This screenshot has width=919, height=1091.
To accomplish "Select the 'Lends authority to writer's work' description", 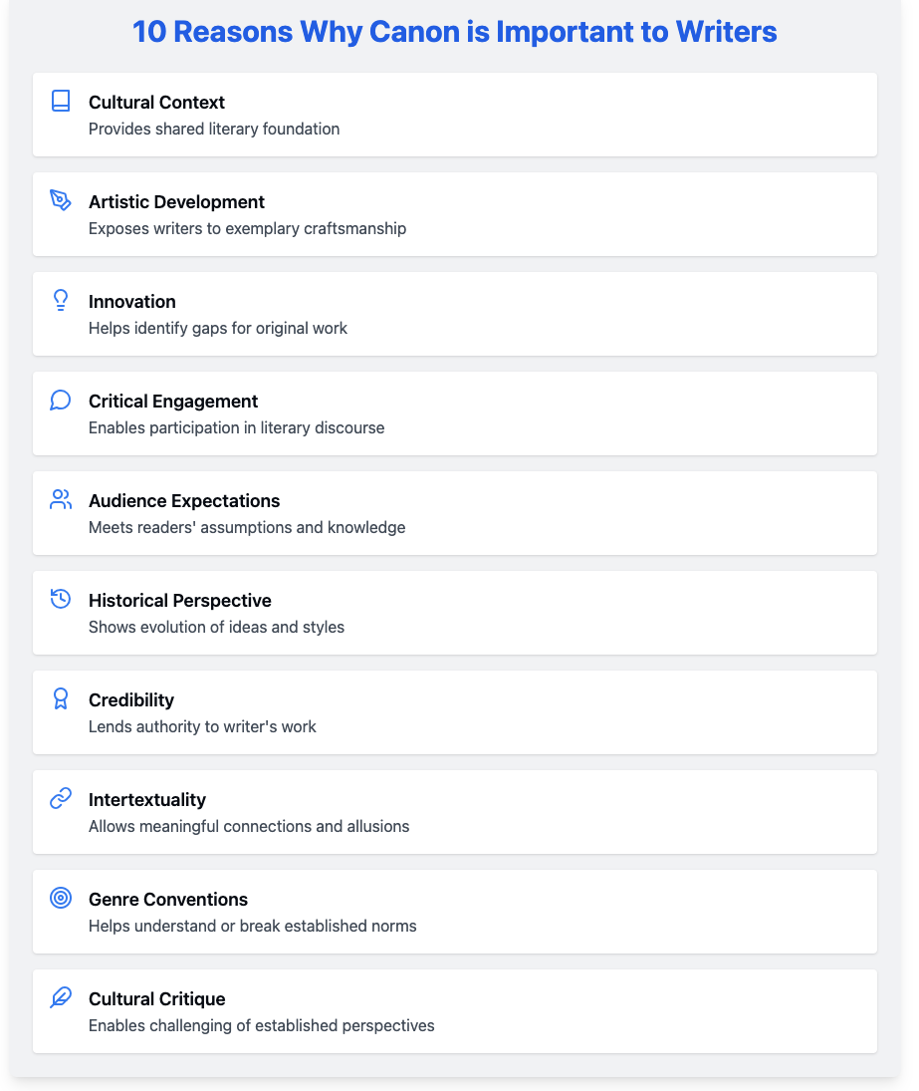I will [202, 726].
